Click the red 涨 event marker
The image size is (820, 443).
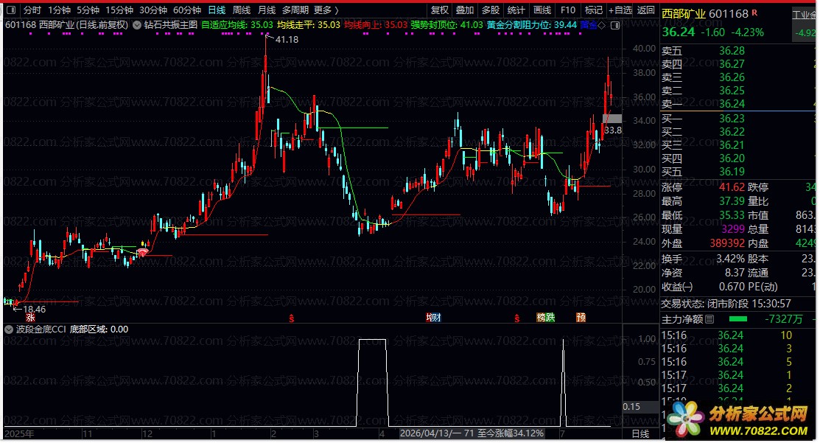(x=30, y=318)
